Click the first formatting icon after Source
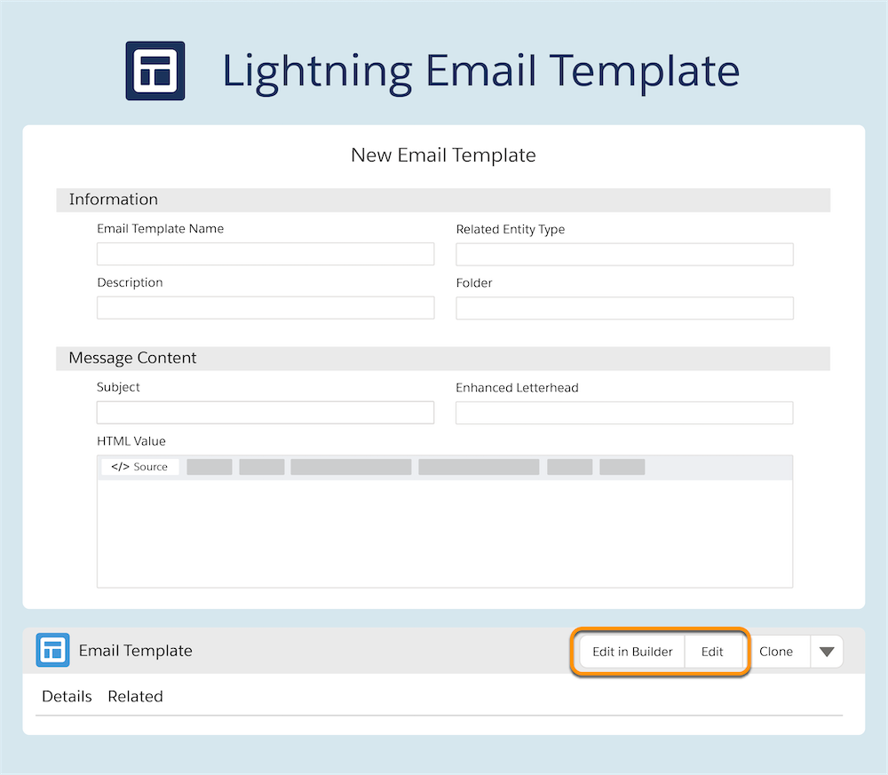 point(209,466)
